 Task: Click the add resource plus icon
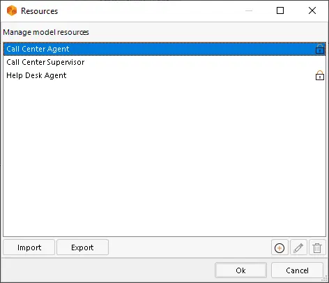[280, 247]
